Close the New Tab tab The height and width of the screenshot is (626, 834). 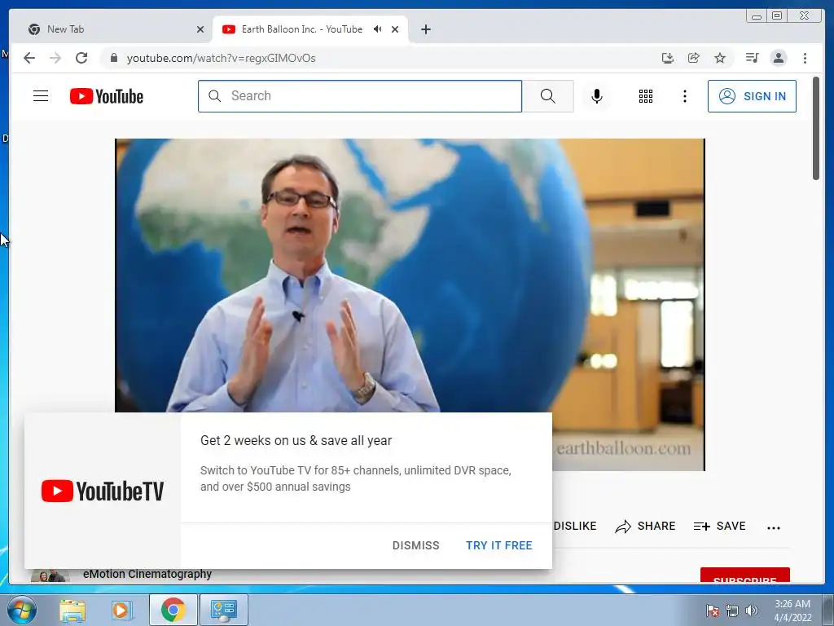pos(200,29)
